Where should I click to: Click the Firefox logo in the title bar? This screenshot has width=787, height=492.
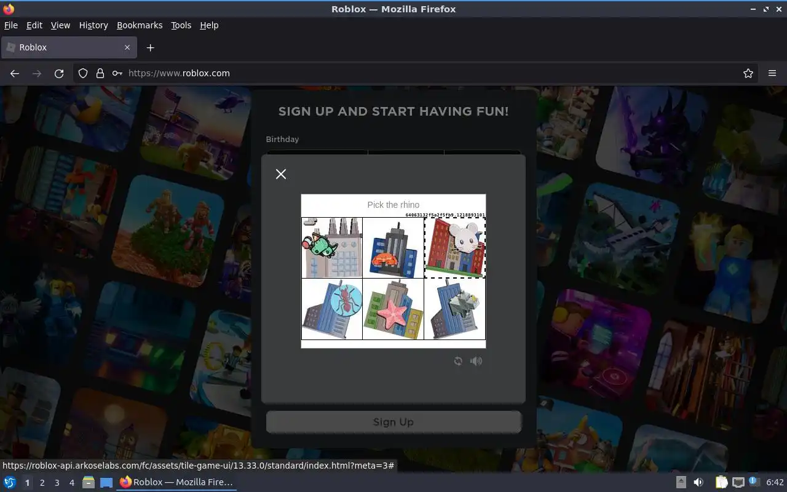pos(9,9)
